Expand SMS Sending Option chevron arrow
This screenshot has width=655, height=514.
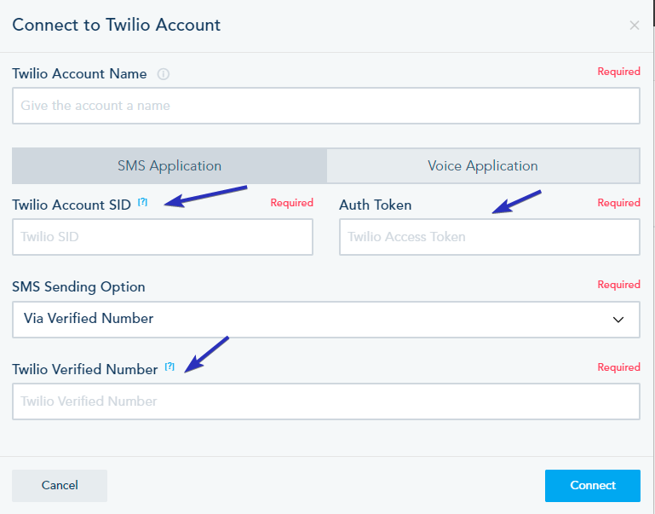pos(618,319)
